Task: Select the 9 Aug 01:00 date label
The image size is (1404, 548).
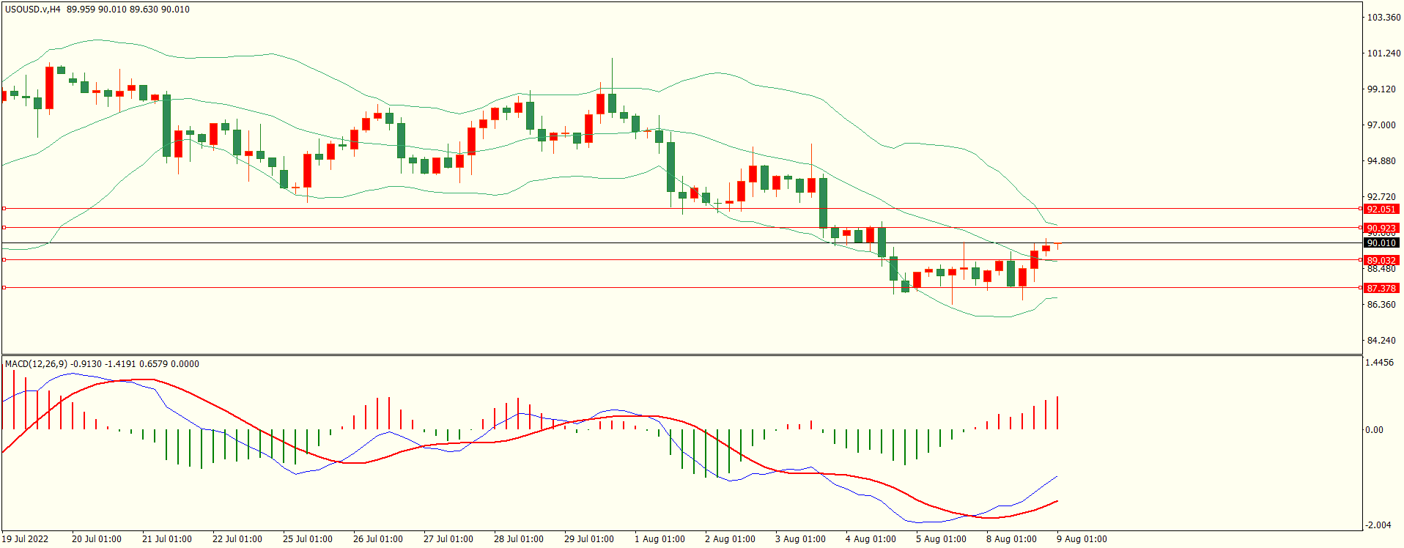Action: tap(1082, 539)
